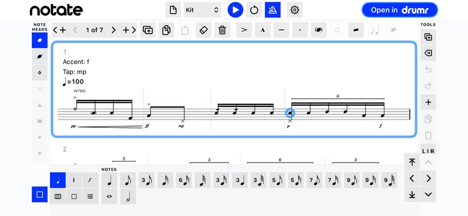Viewport: 468px width, 216px height.
Task: Click the Accent: f text
Action: pos(76,62)
